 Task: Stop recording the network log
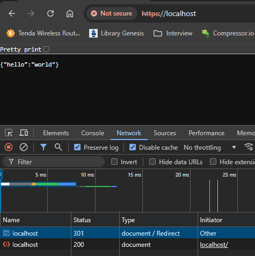(9, 147)
